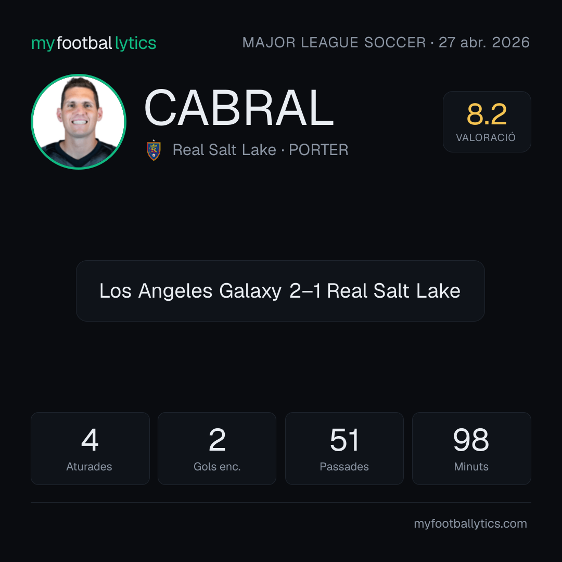This screenshot has height=562, width=562.
Task: Click the Real Salt Lake · PORTER label
Action: pyautogui.click(x=260, y=150)
